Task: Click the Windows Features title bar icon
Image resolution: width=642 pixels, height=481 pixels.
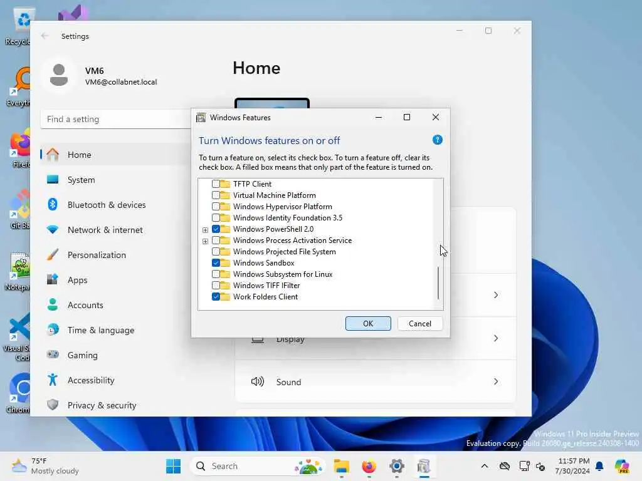Action: click(x=201, y=118)
